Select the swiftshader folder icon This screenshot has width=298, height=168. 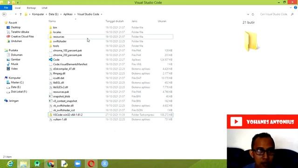[x=51, y=41]
